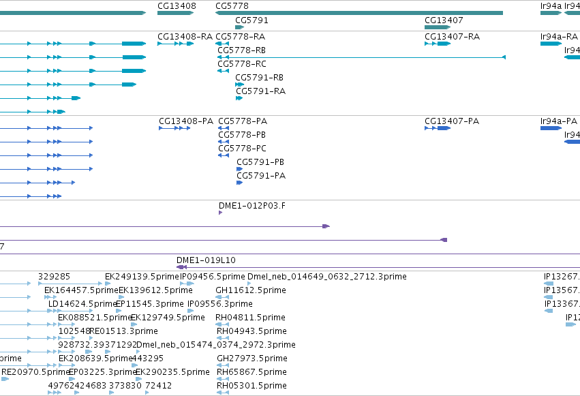The width and height of the screenshot is (580, 396).
Task: Click the CG5778-PB protein label
Action: (x=242, y=135)
